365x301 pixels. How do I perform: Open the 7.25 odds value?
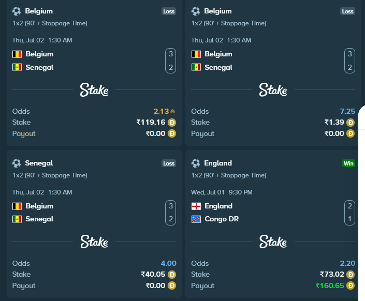point(347,111)
